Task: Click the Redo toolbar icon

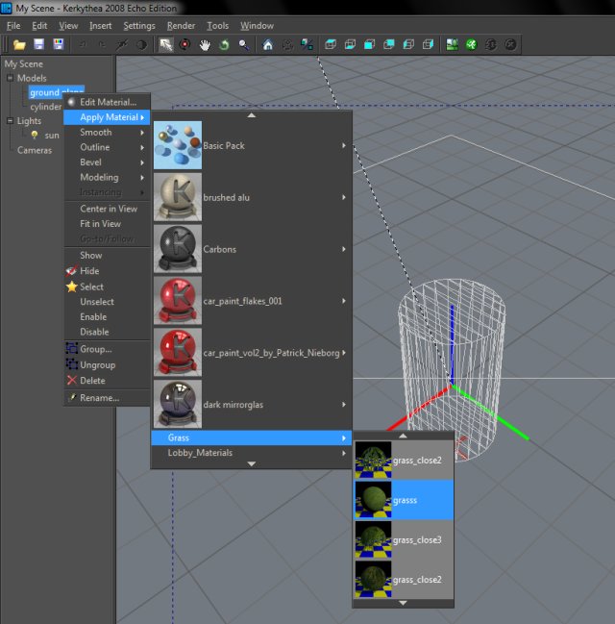Action: pyautogui.click(x=102, y=44)
